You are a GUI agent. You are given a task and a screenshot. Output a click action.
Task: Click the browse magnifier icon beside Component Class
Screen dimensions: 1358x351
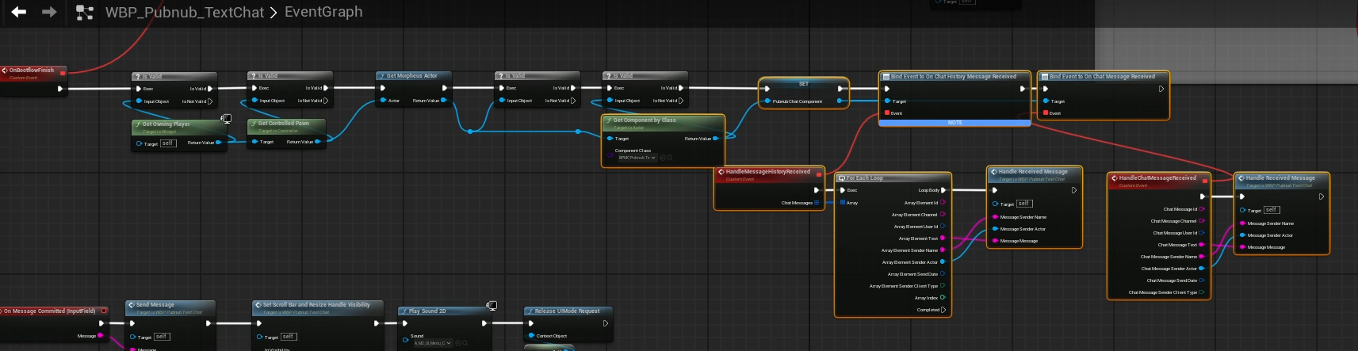[x=670, y=158]
